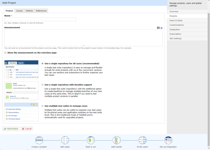Switch to the Access tab

[x=19, y=11]
